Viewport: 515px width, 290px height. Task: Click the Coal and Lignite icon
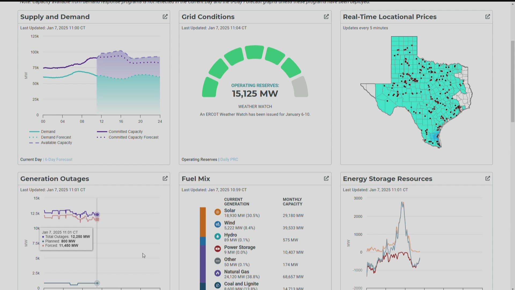[218, 285]
